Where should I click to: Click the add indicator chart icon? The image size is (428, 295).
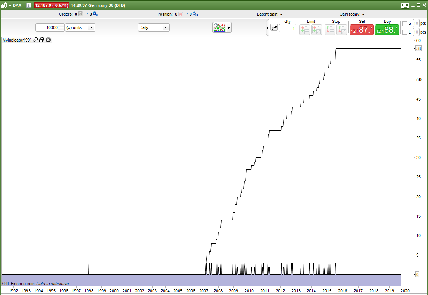tap(219, 27)
